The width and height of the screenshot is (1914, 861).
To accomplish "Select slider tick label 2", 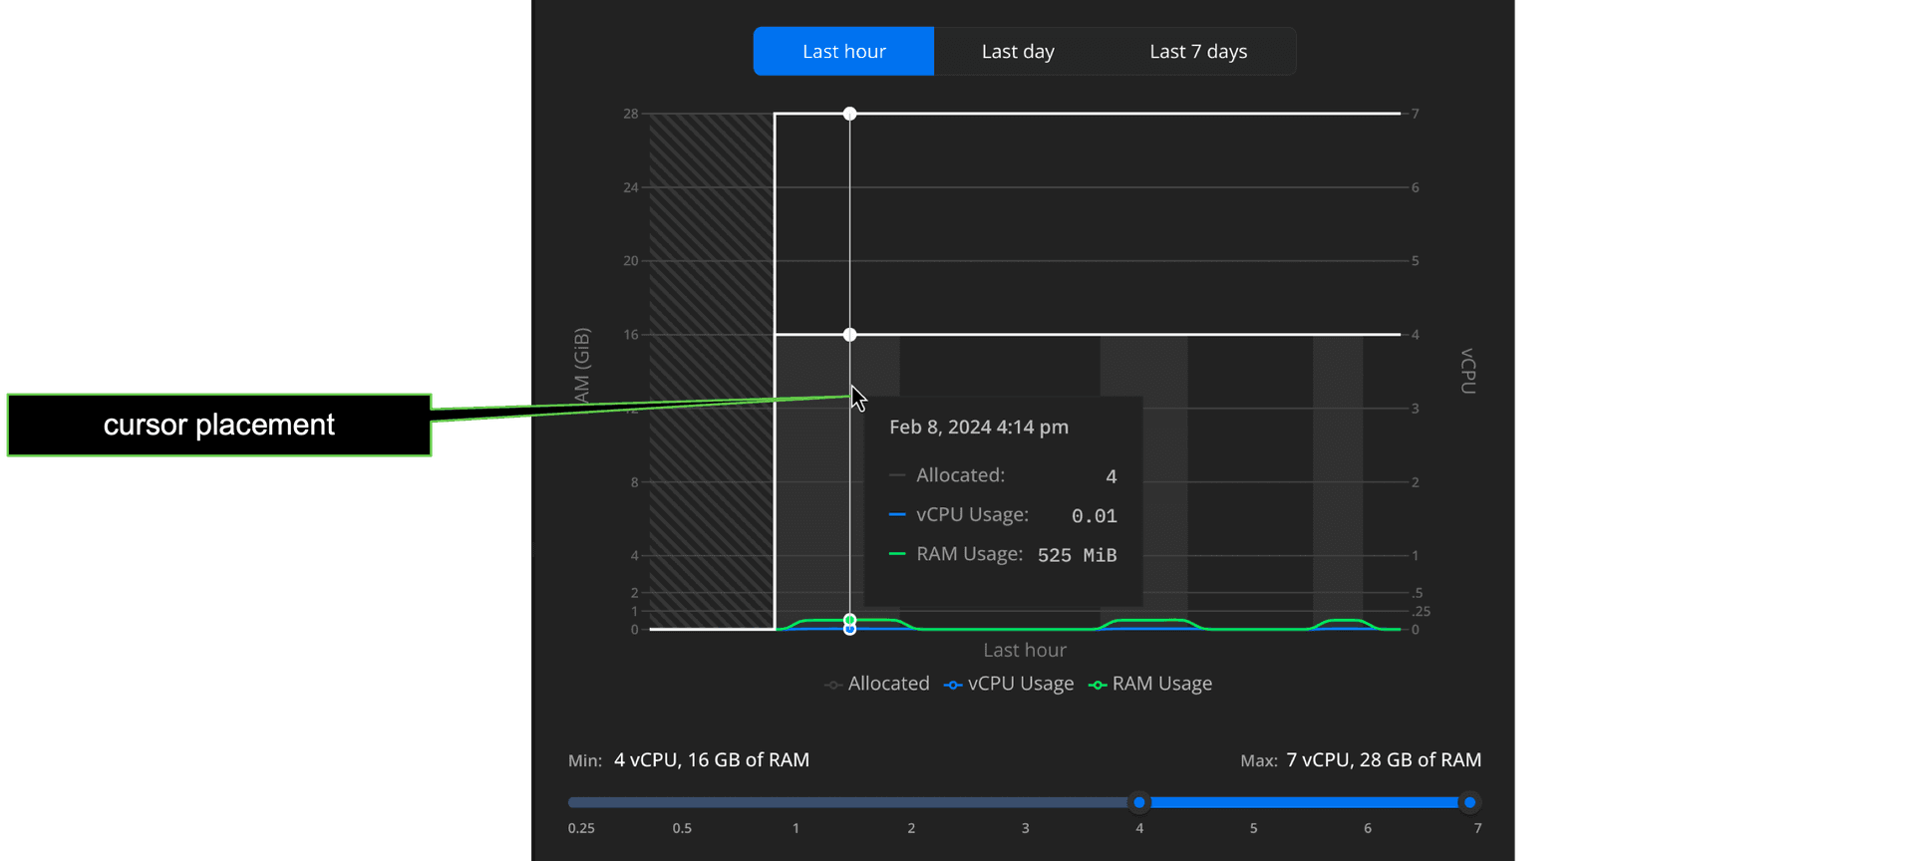I will [x=911, y=828].
